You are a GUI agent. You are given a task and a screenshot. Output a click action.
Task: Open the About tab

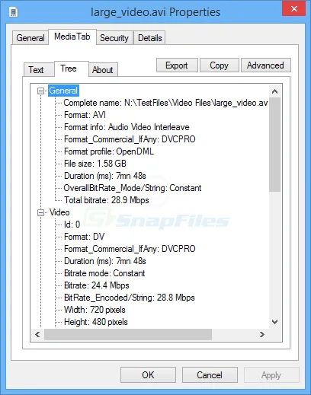[103, 70]
